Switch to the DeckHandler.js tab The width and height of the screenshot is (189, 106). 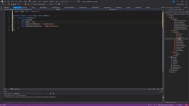[95, 7]
